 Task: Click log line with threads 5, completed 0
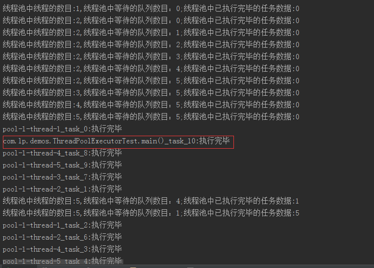point(151,117)
